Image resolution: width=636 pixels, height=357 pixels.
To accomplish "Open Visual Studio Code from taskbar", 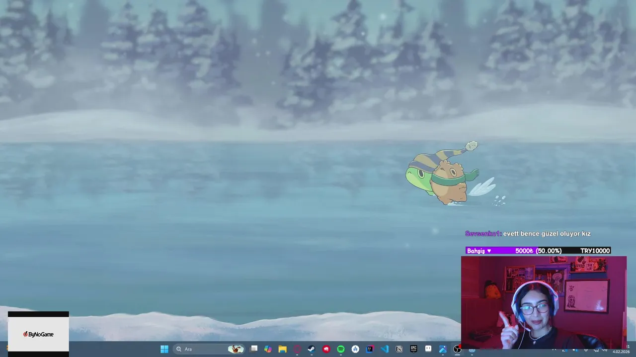I will [x=385, y=349].
